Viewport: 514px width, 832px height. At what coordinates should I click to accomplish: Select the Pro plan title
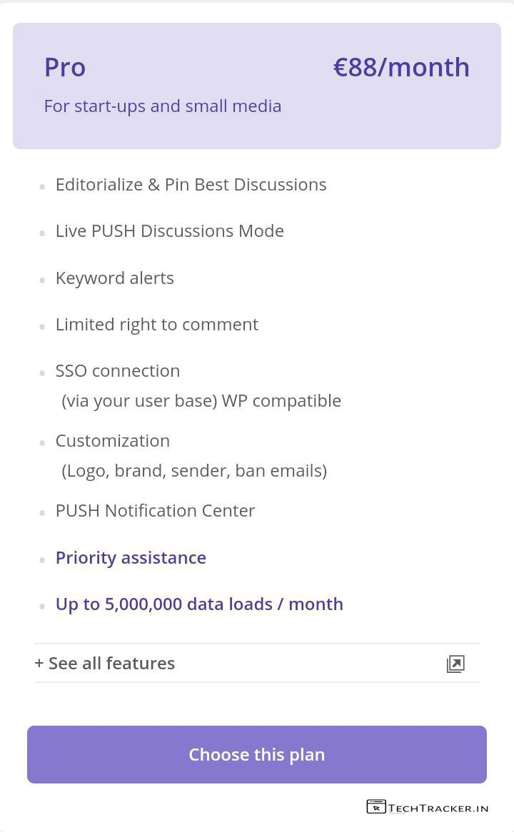pos(65,67)
